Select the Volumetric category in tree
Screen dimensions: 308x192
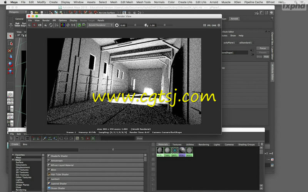click(22, 165)
